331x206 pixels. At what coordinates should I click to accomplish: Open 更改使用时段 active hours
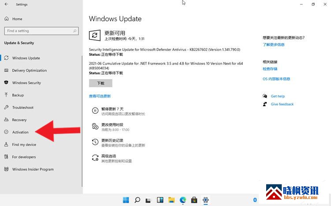112,125
